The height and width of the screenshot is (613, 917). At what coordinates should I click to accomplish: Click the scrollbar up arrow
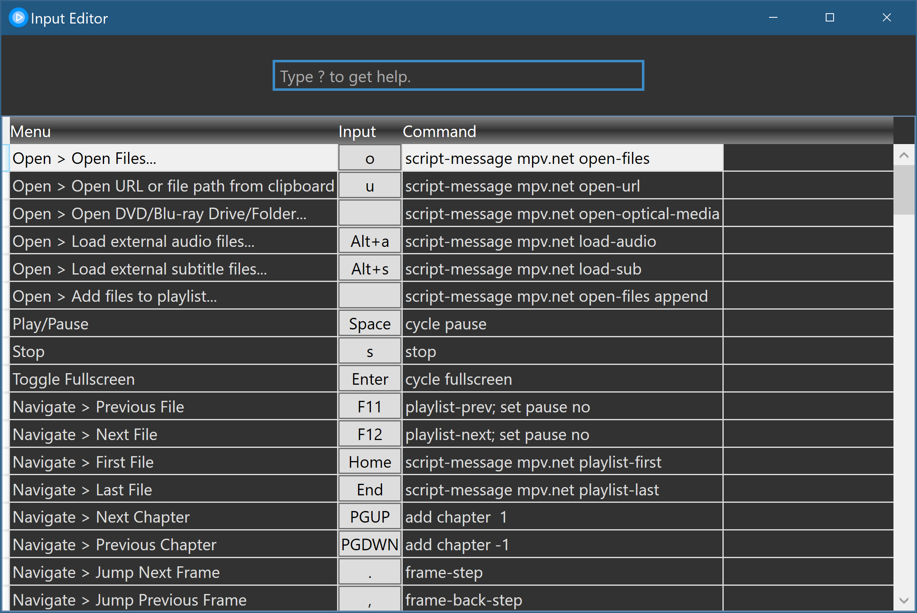pyautogui.click(x=904, y=156)
